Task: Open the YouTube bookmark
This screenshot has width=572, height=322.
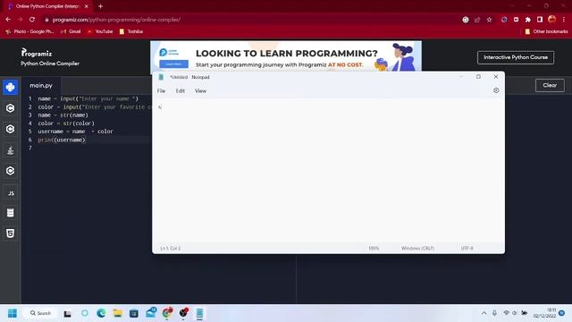Action: point(100,31)
